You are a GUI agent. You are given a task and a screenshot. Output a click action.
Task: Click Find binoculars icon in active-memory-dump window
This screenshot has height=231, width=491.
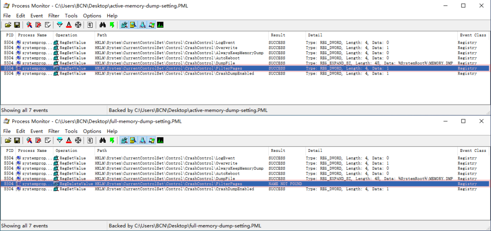tap(102, 25)
